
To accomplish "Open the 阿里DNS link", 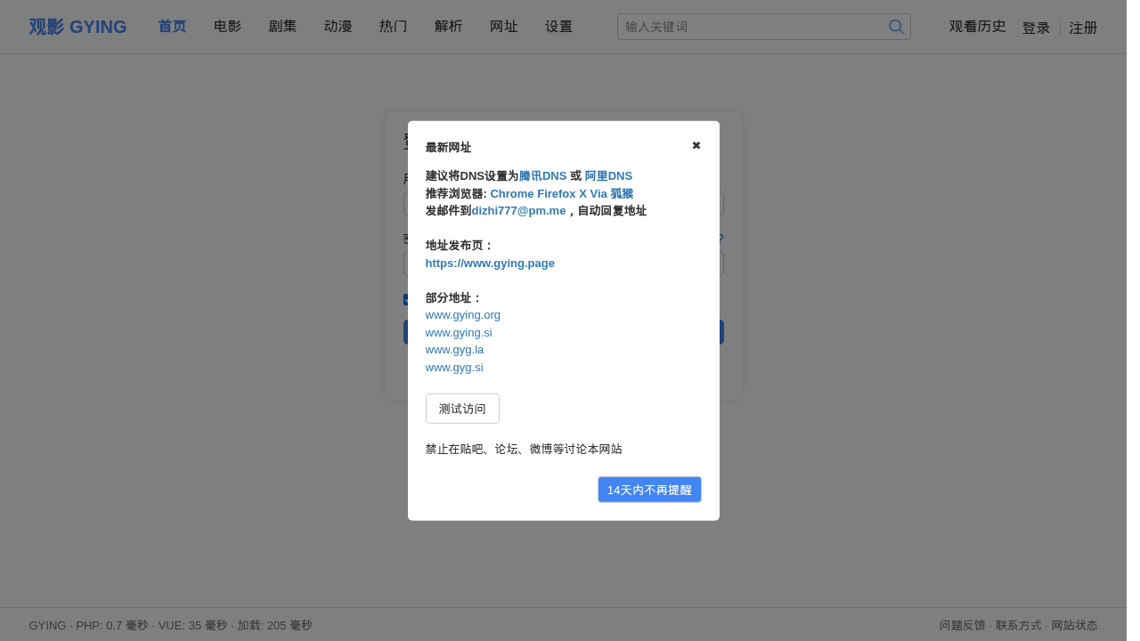I will click(608, 176).
